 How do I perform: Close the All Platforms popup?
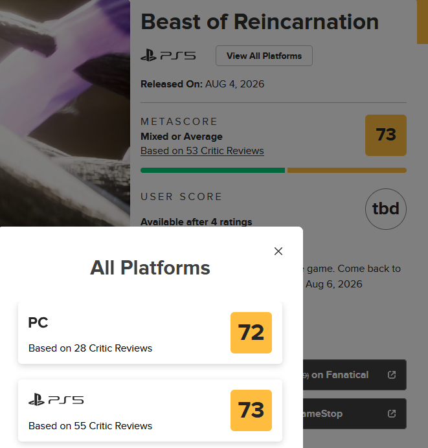278,251
